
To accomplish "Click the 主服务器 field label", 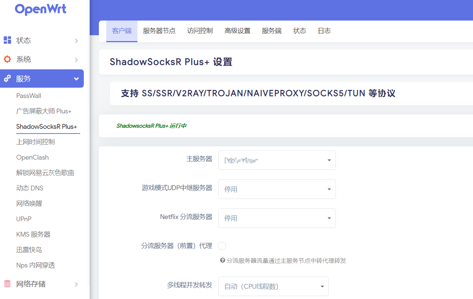I will [x=199, y=159].
